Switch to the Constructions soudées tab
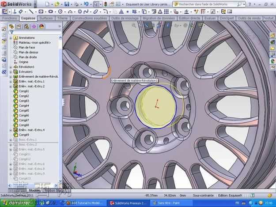This screenshot has width=276, height=207. coord(89,18)
